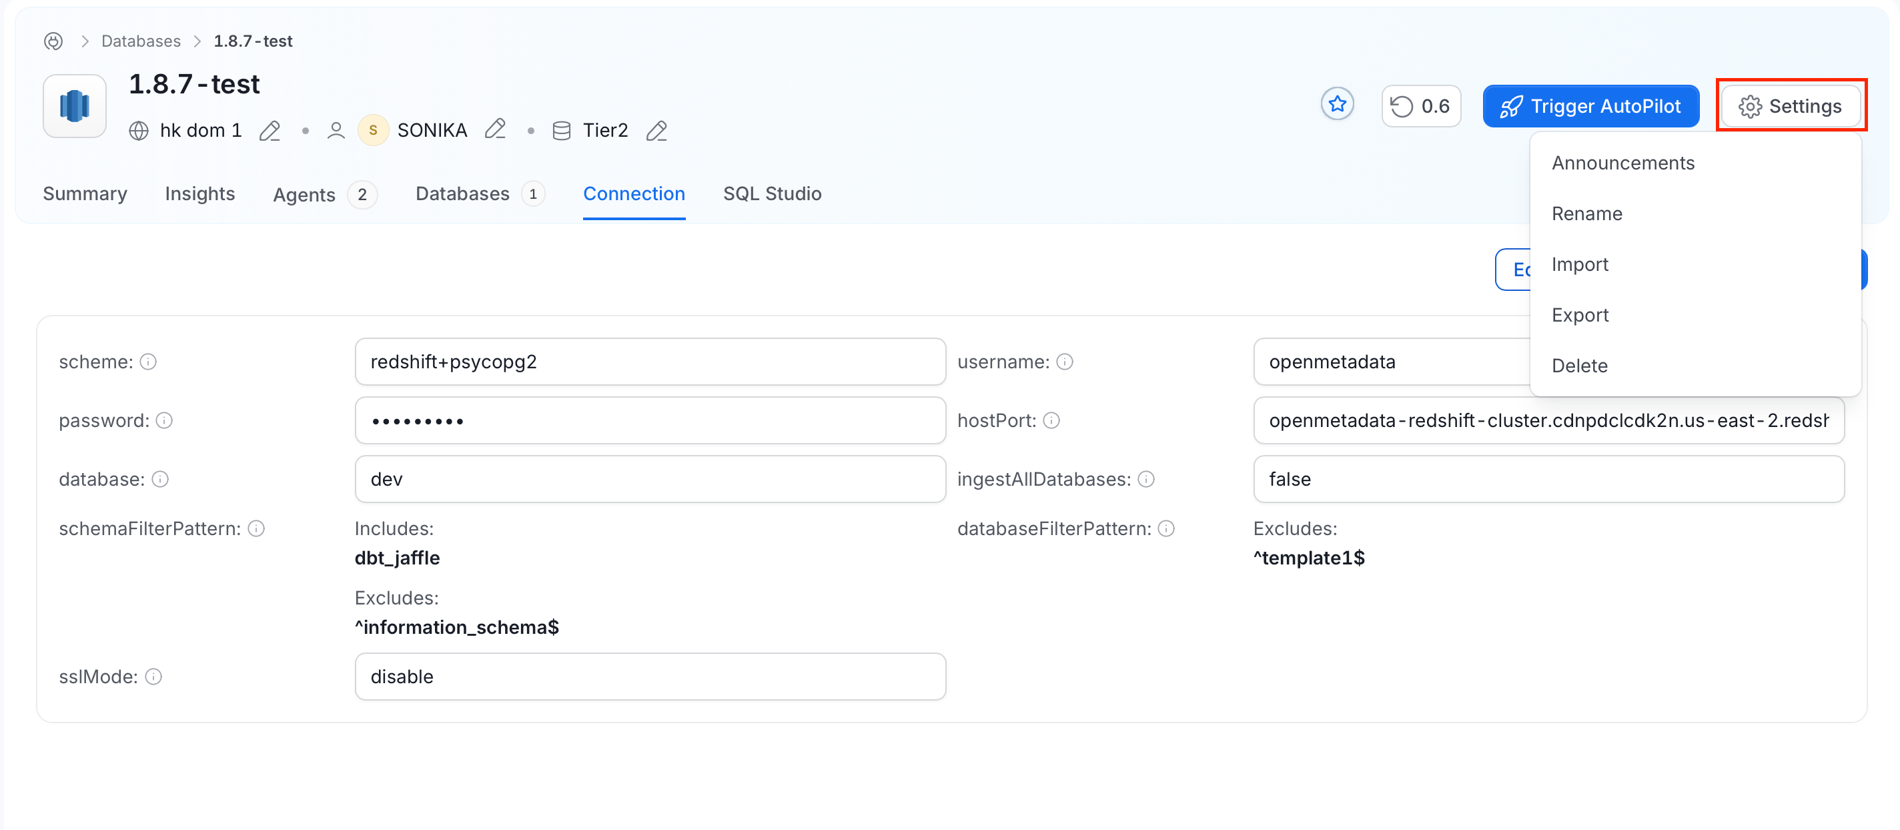The image size is (1900, 830).
Task: Click the scheme field redshift+psycopg2
Action: point(650,362)
